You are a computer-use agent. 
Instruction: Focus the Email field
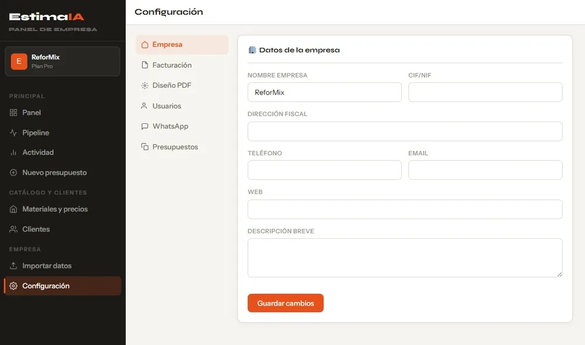(x=486, y=170)
